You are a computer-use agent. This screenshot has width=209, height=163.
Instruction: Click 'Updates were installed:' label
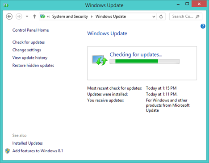(x=108, y=94)
